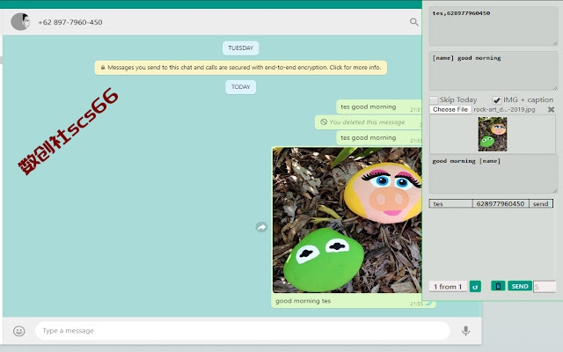
Task: Open the emoji picker
Action: [19, 331]
